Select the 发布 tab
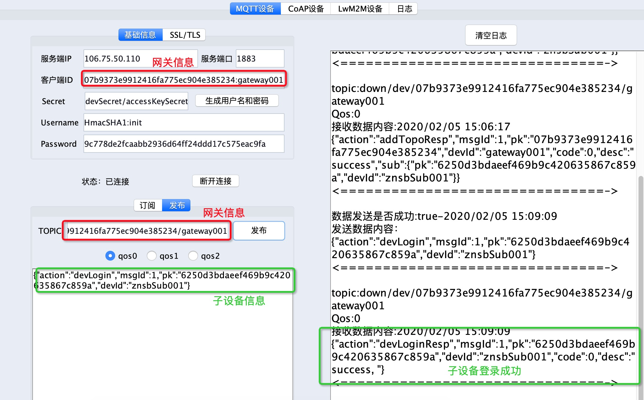644x400 pixels. click(x=177, y=205)
